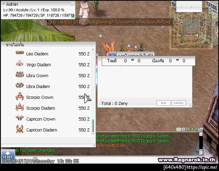Select the Virgo Diadem item icon
219x171 pixels.
pyautogui.click(x=20, y=63)
